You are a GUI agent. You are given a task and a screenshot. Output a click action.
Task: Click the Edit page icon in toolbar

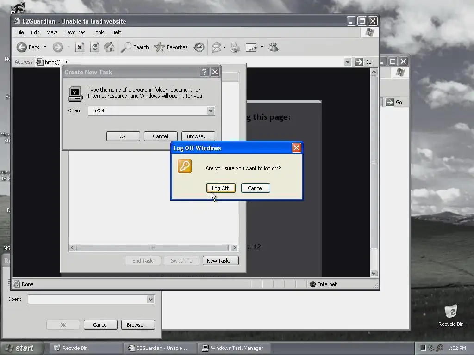click(x=251, y=47)
